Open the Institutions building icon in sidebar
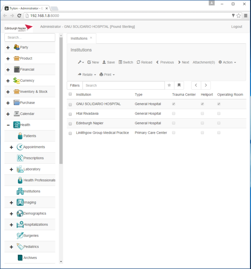This screenshot has height=269, width=251. pos(20,191)
